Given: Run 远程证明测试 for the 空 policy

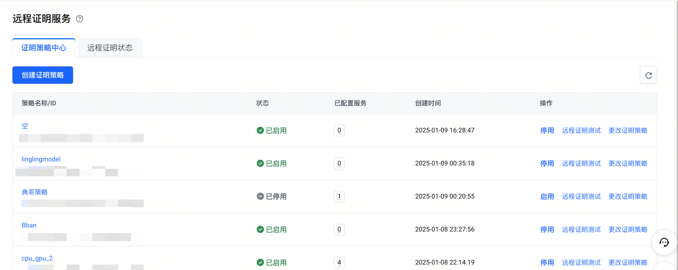Looking at the screenshot, I should (581, 130).
